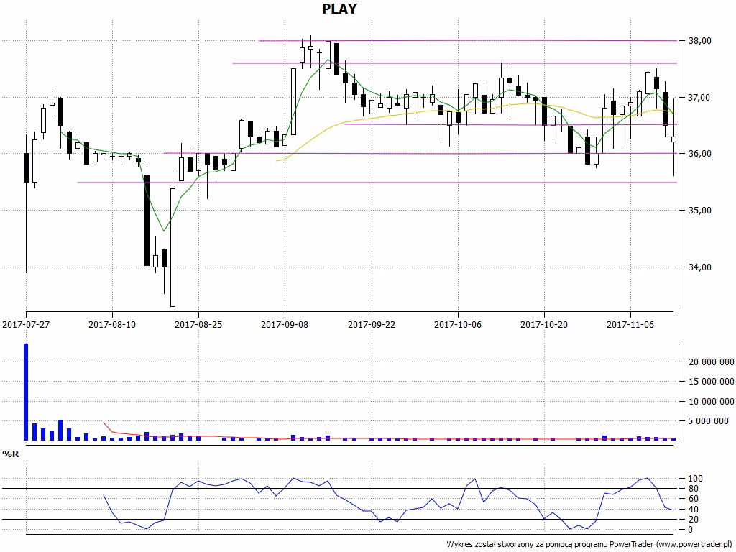Click the 60 level on %R axis
736x552 pixels.
point(695,499)
